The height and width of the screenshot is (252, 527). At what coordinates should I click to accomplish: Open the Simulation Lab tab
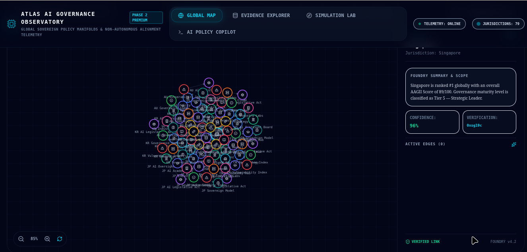331,15
